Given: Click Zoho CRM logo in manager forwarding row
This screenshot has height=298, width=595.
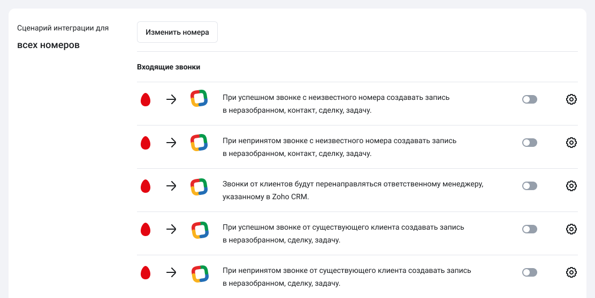Looking at the screenshot, I should click(199, 186).
